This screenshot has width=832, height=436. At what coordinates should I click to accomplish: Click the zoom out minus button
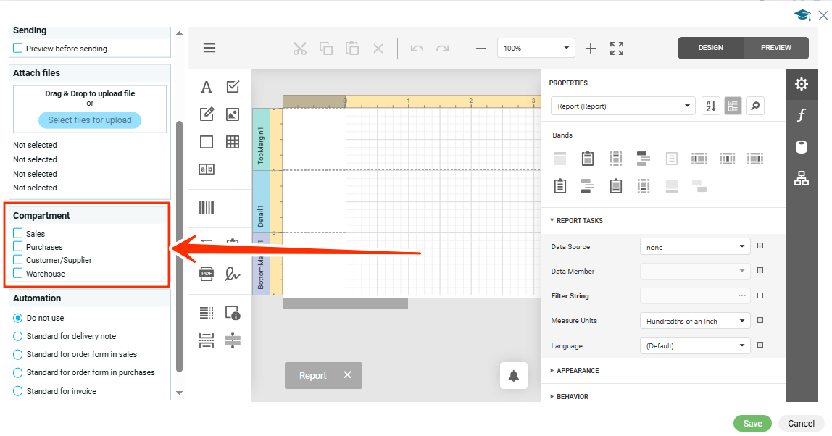click(481, 49)
